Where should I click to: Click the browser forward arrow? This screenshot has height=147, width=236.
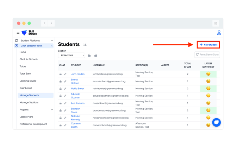pos(51,23)
